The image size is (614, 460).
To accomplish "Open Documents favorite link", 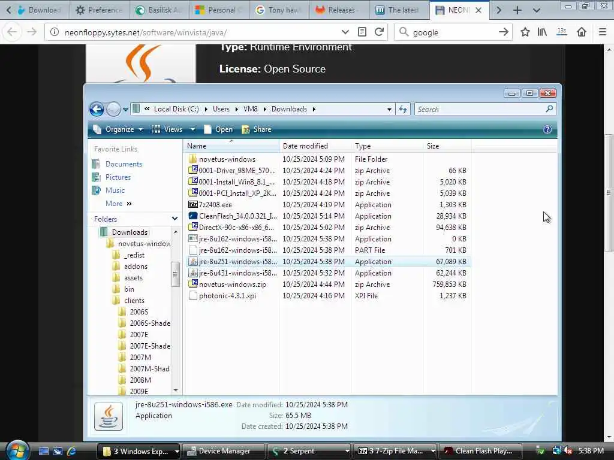I will coord(124,164).
